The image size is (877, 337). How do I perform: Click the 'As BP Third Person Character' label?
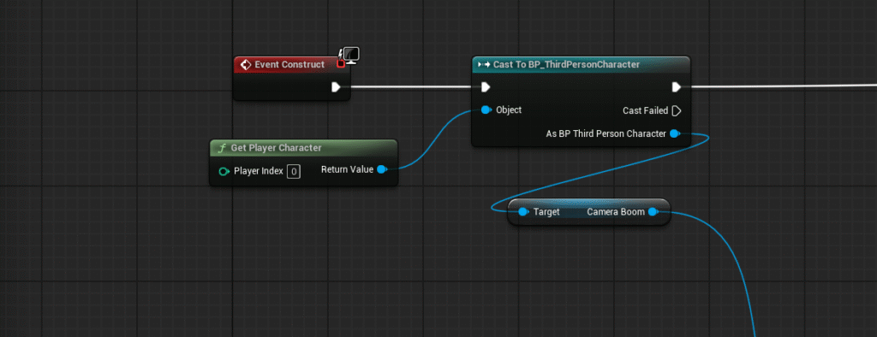(x=606, y=133)
